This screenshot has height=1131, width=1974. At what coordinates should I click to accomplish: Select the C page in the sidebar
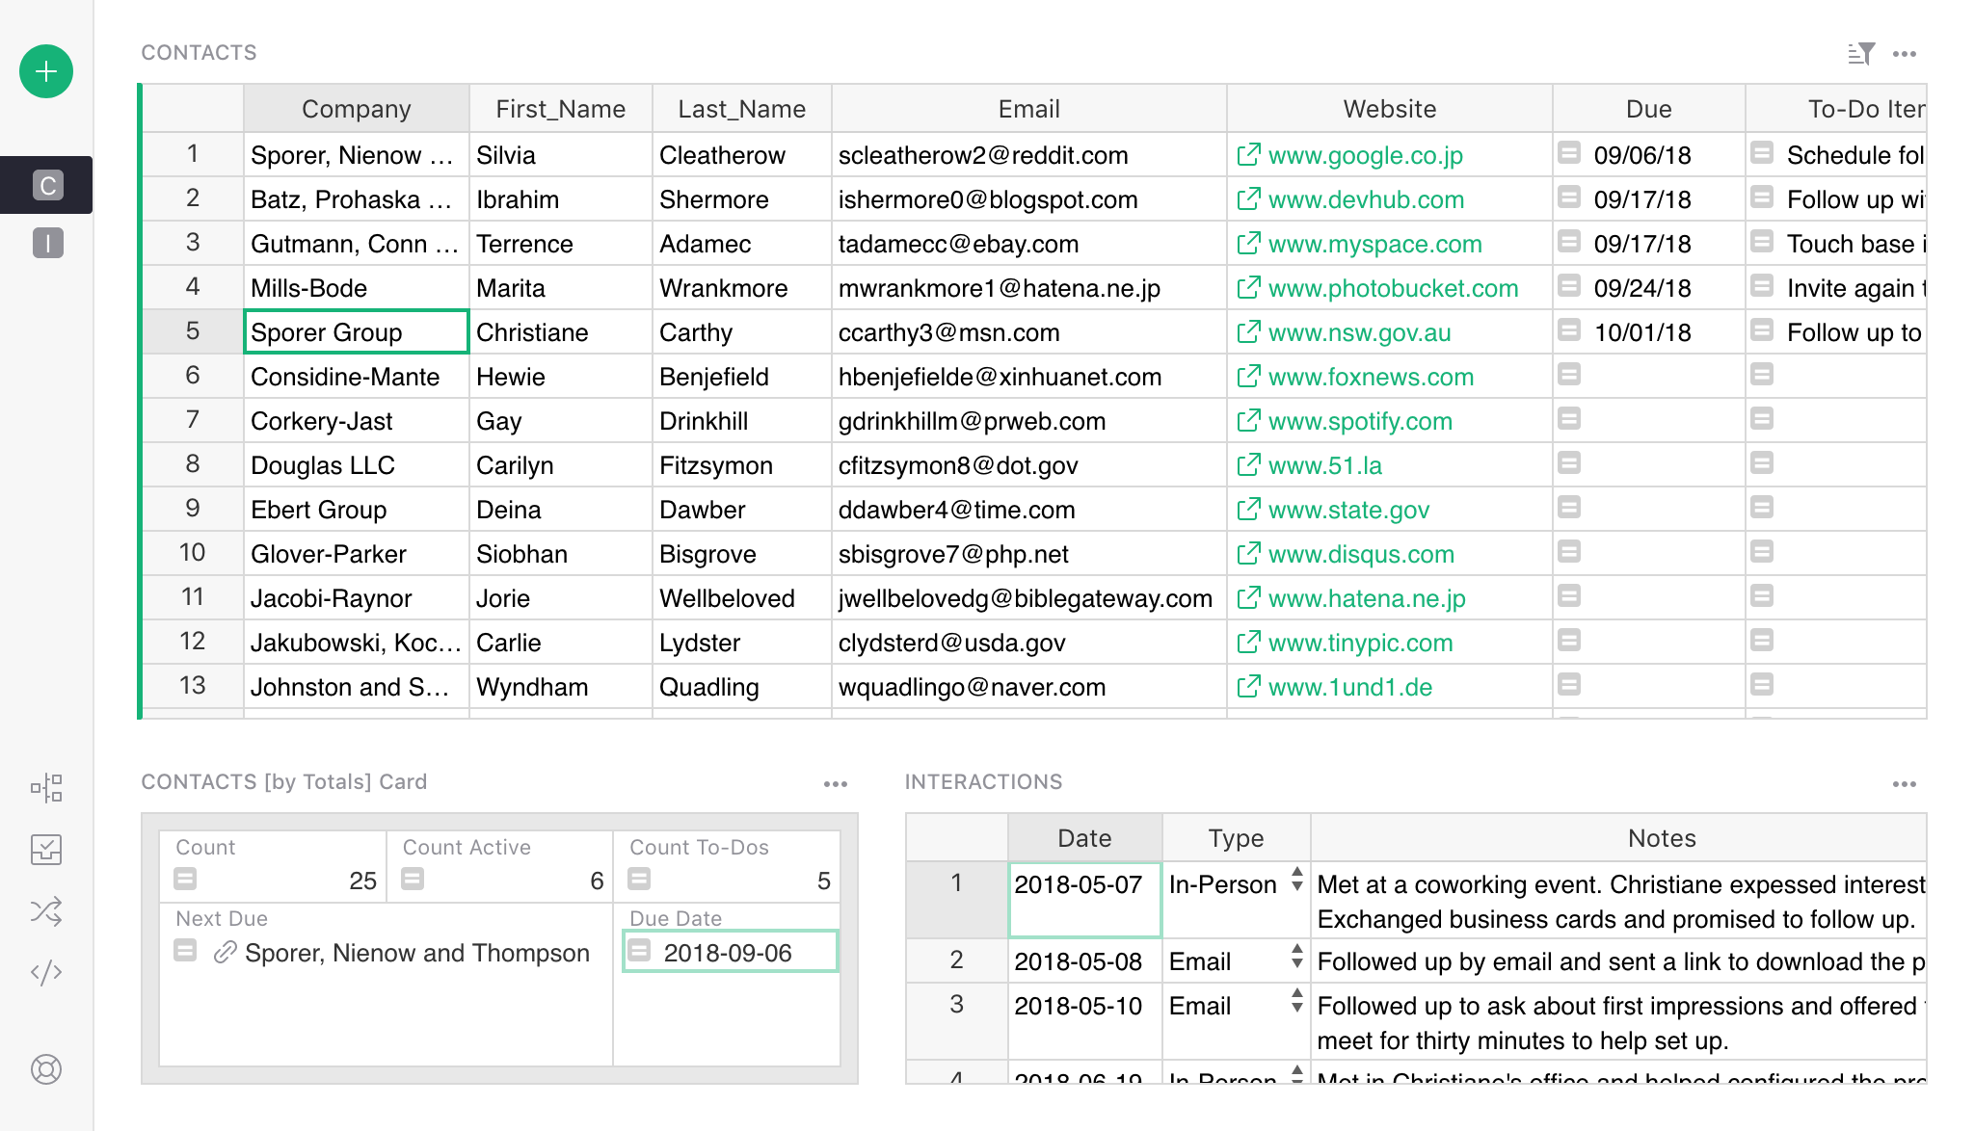45,184
